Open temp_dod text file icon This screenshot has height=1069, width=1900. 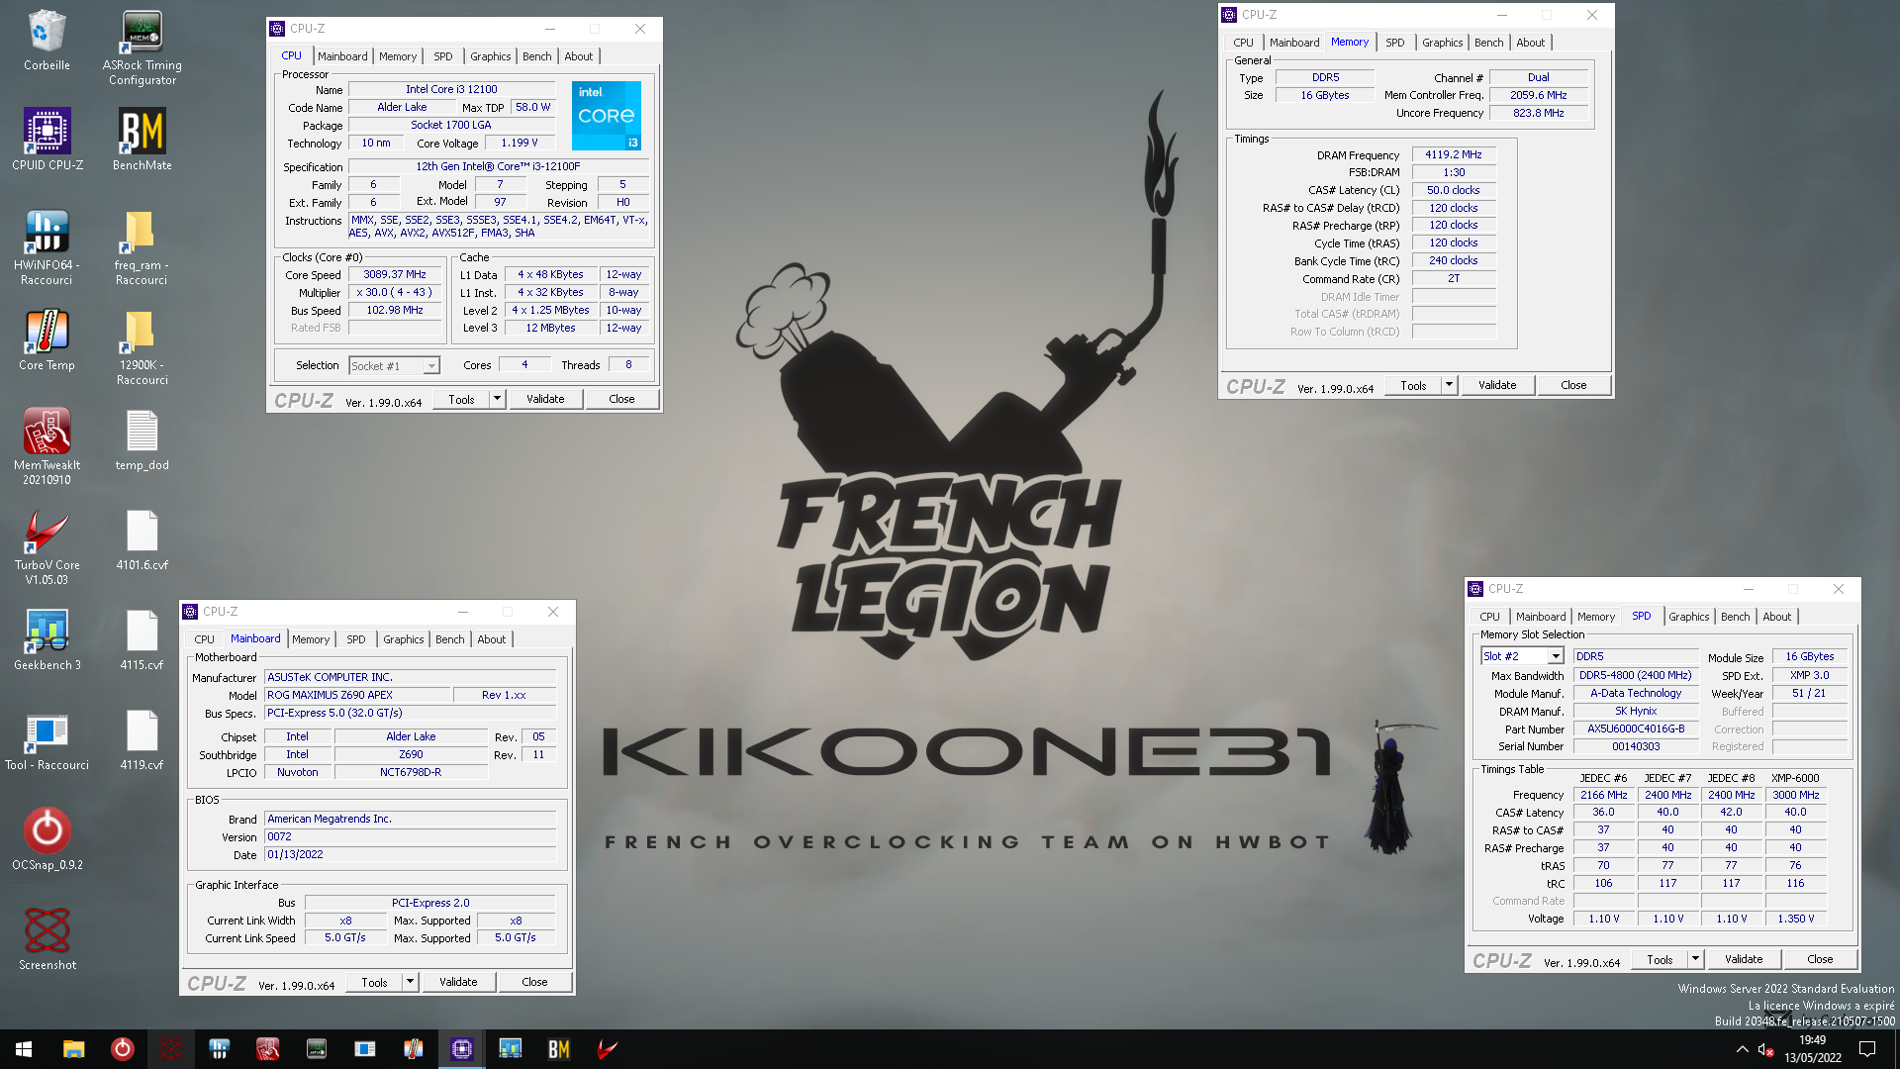tap(142, 440)
